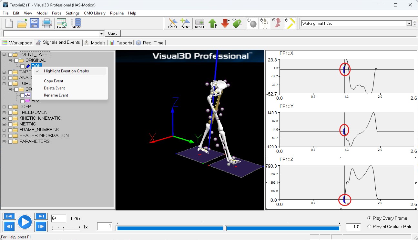The image size is (418, 240).
Task: Click the current frame field showing 64
Action: (x=58, y=218)
